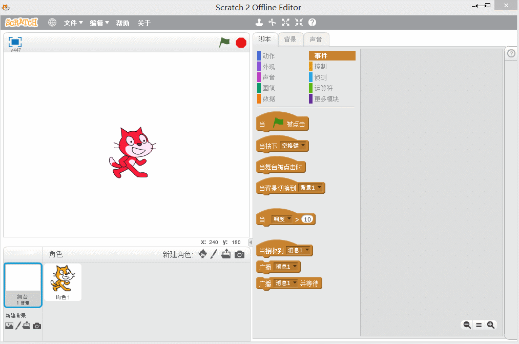This screenshot has width=519, height=344.
Task: Open 消息1 dropdown in 广播并等待 block
Action: [286, 283]
